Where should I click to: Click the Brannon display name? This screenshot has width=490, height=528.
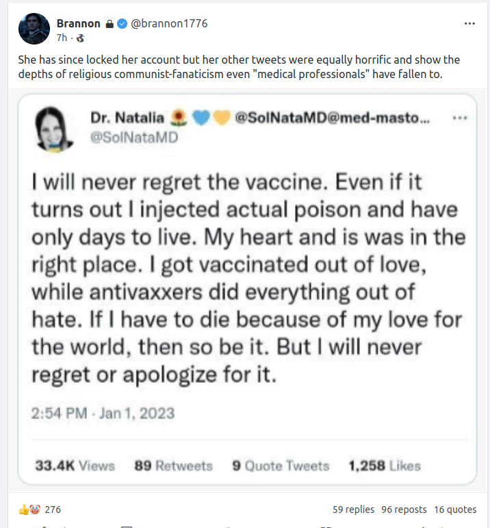78,23
